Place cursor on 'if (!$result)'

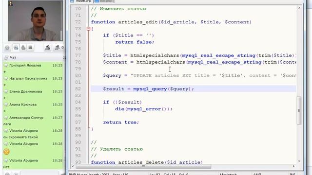pos(122,103)
